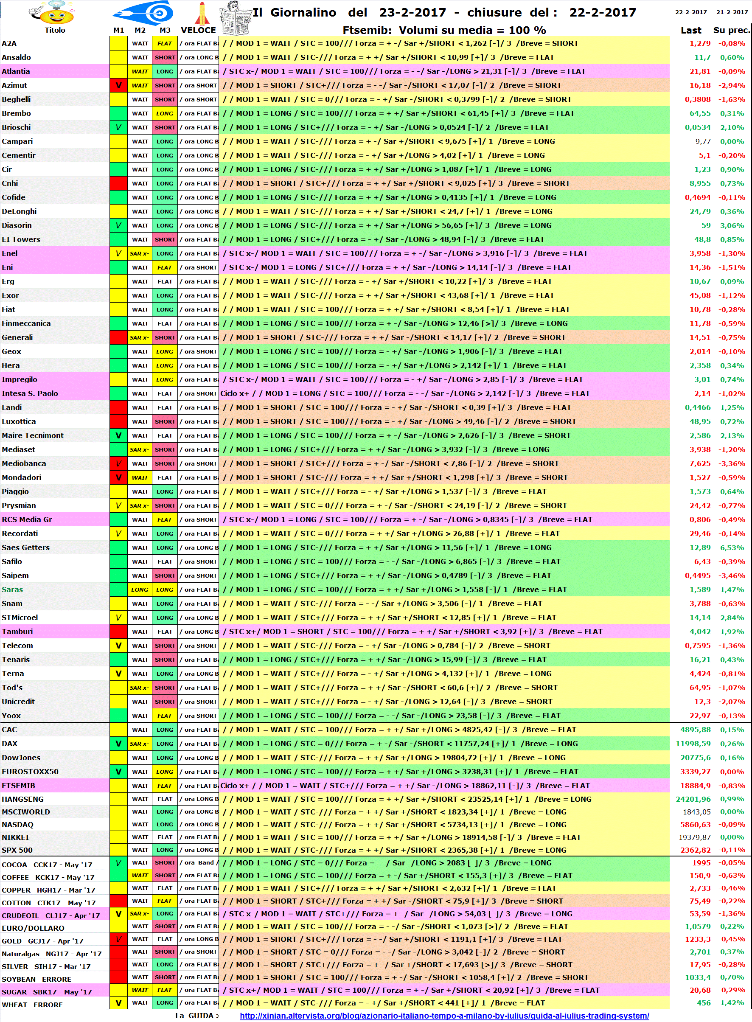Click DowJones last value 20775,6
Image resolution: width=752 pixels, height=1022 pixels.
696,758
